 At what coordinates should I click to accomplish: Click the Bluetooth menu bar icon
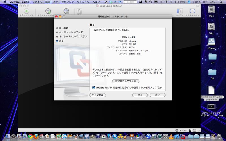click(x=161, y=2)
